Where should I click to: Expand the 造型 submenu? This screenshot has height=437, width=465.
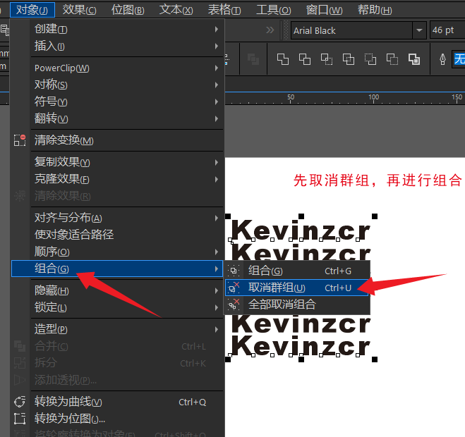click(x=217, y=329)
